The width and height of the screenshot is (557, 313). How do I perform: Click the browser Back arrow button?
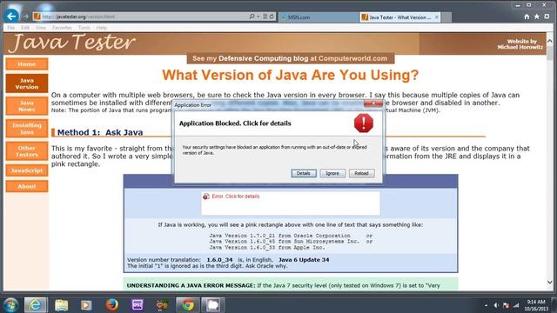(x=11, y=16)
